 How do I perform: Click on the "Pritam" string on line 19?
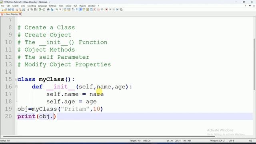pyautogui.click(x=75, y=109)
